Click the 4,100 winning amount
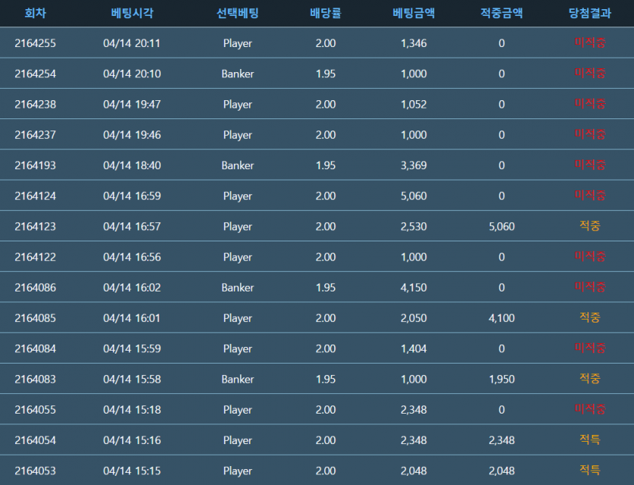Screen dimensions: 634x485 coord(501,318)
